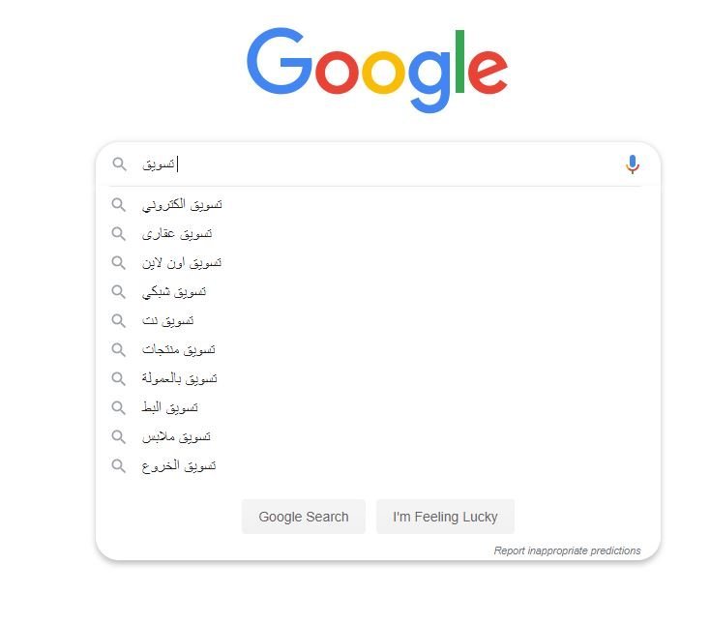Choose the تسويق شبكي suggestion

click(x=377, y=291)
